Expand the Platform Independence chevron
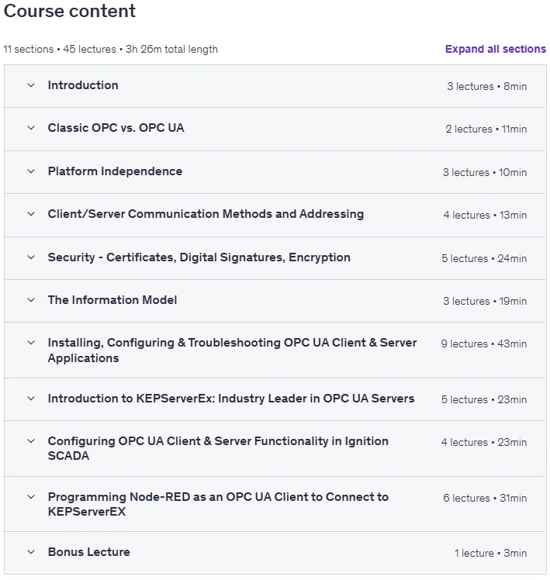 [31, 171]
